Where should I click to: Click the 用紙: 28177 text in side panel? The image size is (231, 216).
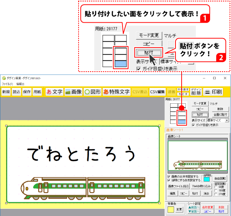pos(173,99)
